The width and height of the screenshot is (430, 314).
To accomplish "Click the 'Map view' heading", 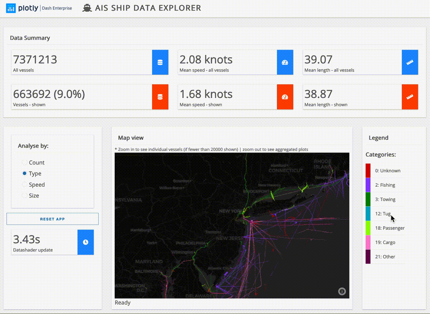I will pyautogui.click(x=131, y=138).
